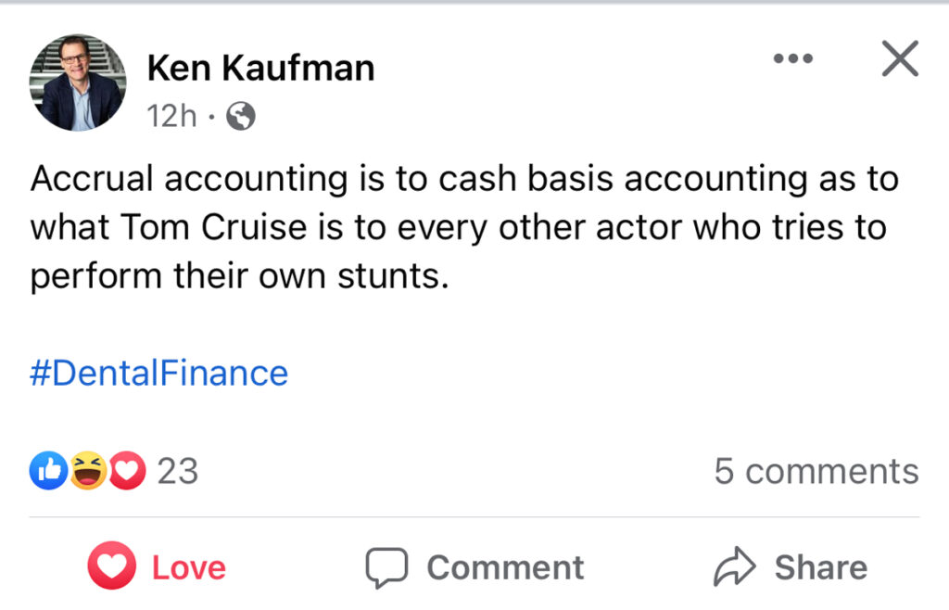The image size is (949, 610).
Task: Click the Tom Cruise line of the post
Action: (459, 227)
